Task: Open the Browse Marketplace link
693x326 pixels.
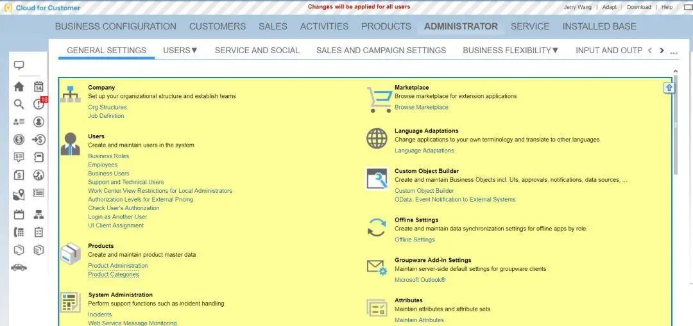Action: click(421, 107)
